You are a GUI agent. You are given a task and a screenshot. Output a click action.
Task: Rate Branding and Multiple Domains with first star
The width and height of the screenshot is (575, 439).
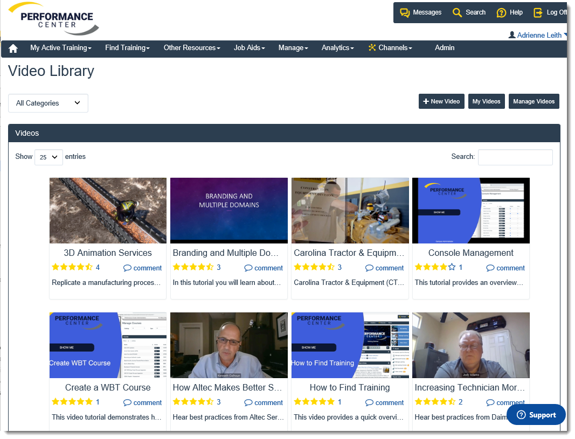(x=177, y=267)
